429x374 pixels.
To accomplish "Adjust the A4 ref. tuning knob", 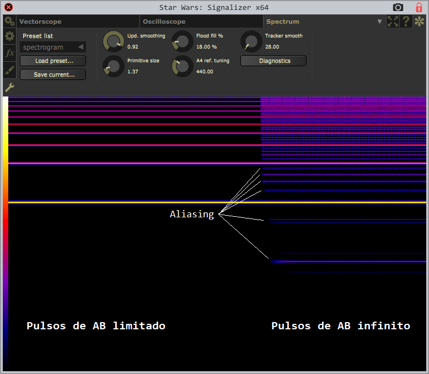I will [x=182, y=66].
